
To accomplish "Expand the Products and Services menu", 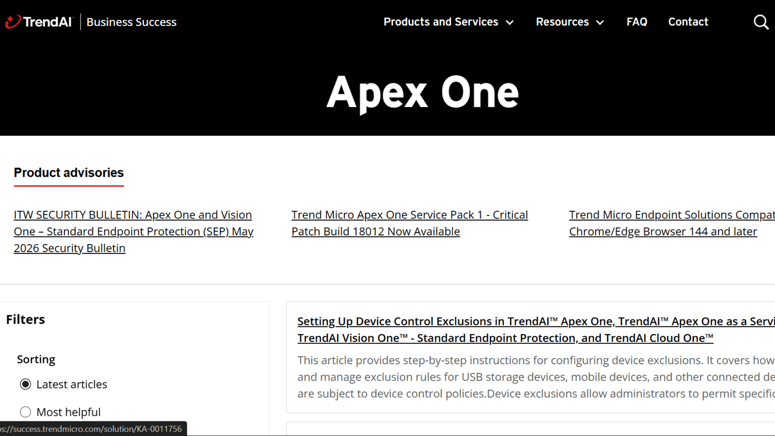I will click(448, 22).
